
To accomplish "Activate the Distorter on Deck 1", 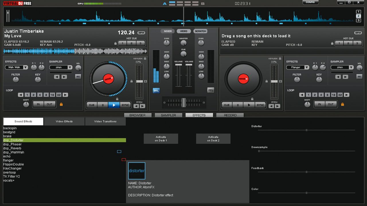I will point(161,139).
